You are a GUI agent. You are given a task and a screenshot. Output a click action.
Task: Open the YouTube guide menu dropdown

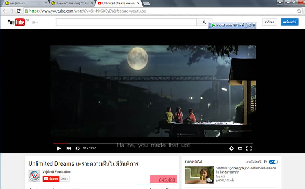coord(35,23)
